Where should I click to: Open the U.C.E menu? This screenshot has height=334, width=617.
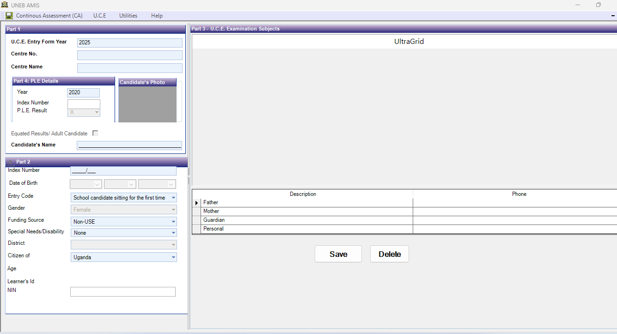click(x=99, y=16)
